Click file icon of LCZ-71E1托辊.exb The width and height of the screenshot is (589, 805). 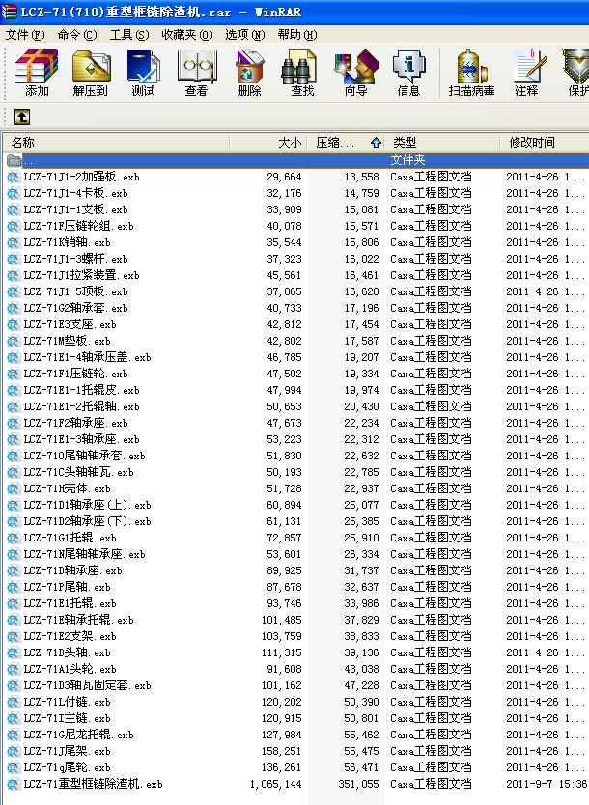pos(13,603)
